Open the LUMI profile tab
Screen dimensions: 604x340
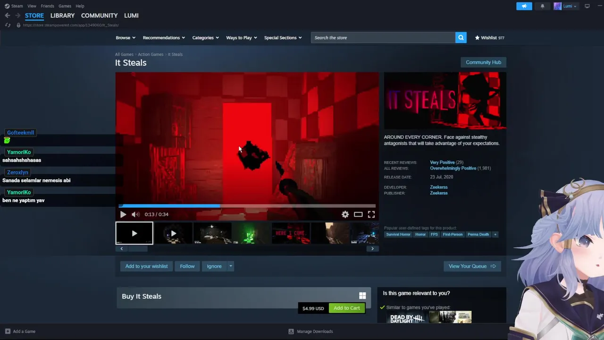pos(131,16)
